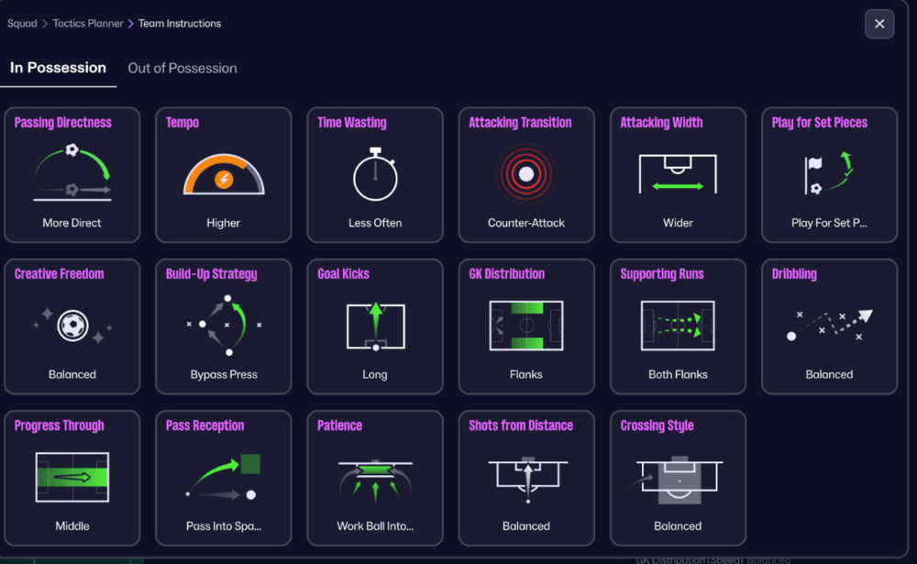Click the 'Less Often' value text

(x=375, y=223)
